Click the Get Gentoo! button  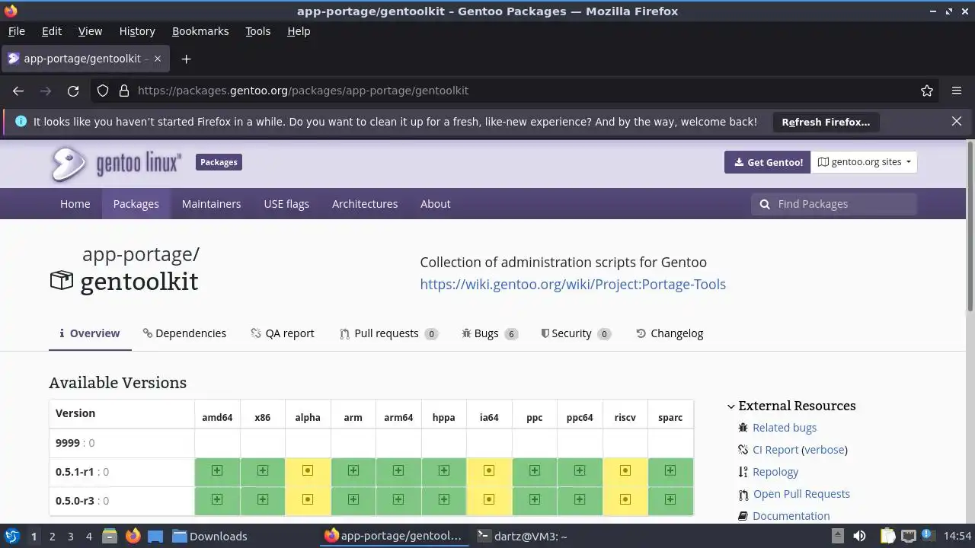point(767,162)
